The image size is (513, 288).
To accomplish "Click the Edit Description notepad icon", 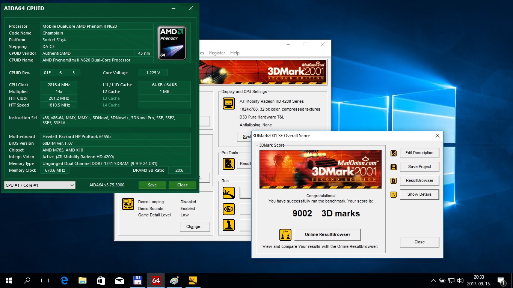I will coord(394,153).
